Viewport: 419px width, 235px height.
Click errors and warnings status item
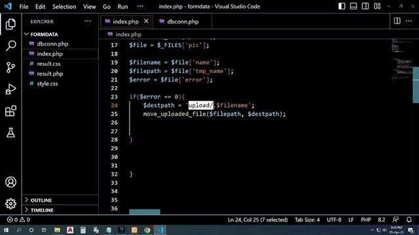[x=18, y=220]
